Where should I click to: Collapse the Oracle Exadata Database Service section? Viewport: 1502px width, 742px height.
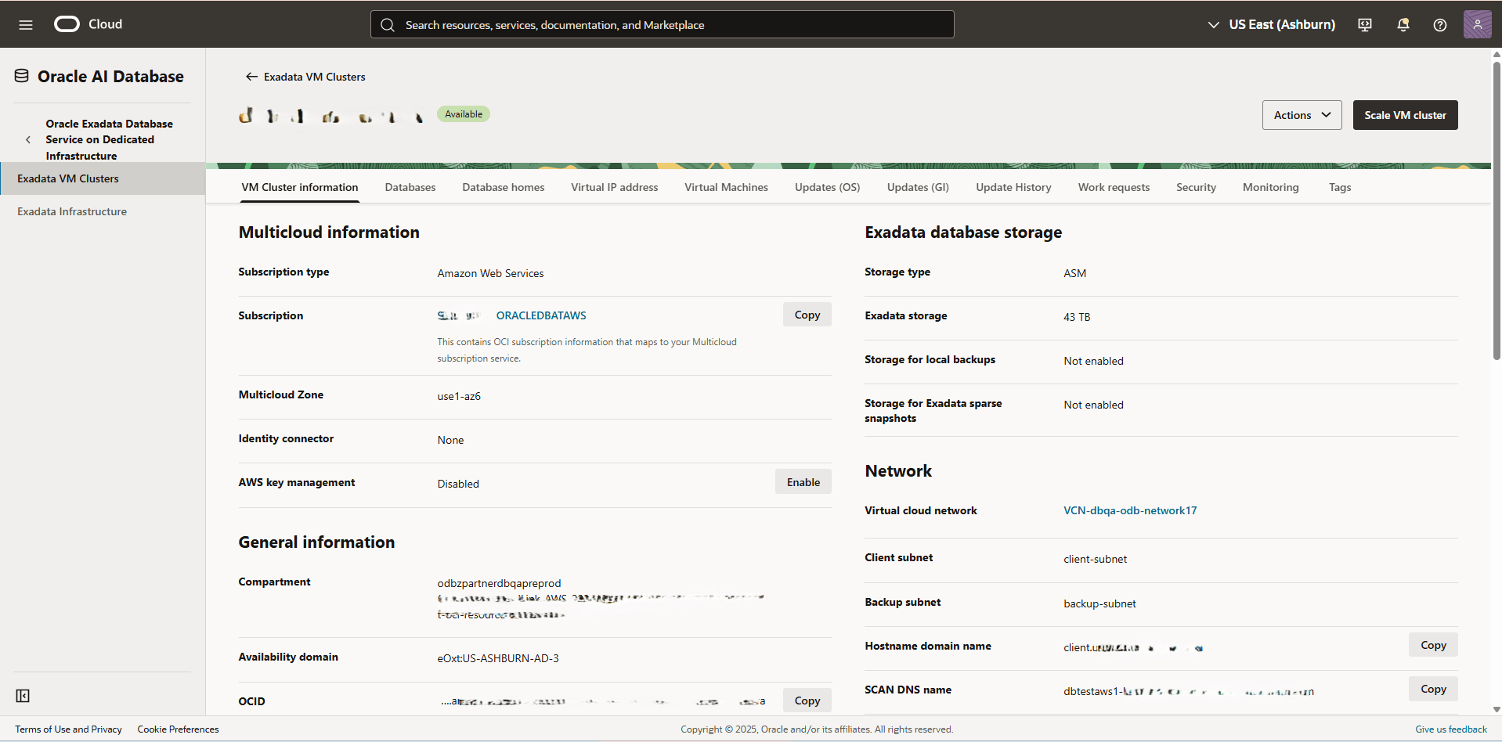pos(28,139)
